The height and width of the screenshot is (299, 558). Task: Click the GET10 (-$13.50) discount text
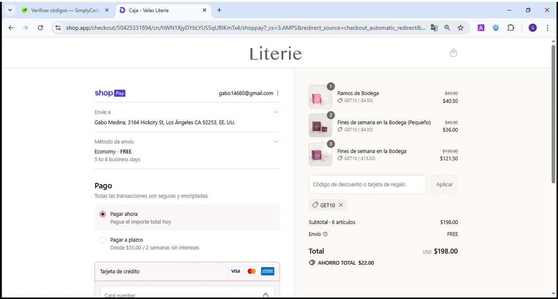click(360, 158)
